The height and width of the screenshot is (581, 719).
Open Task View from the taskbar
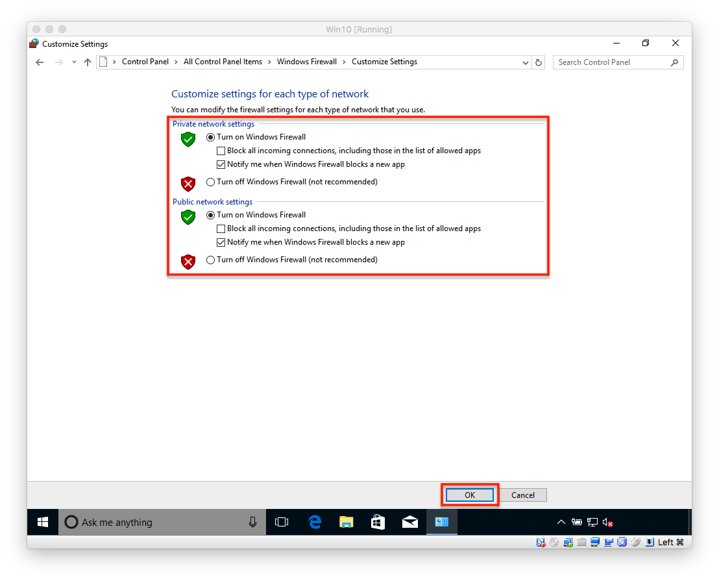tap(282, 522)
